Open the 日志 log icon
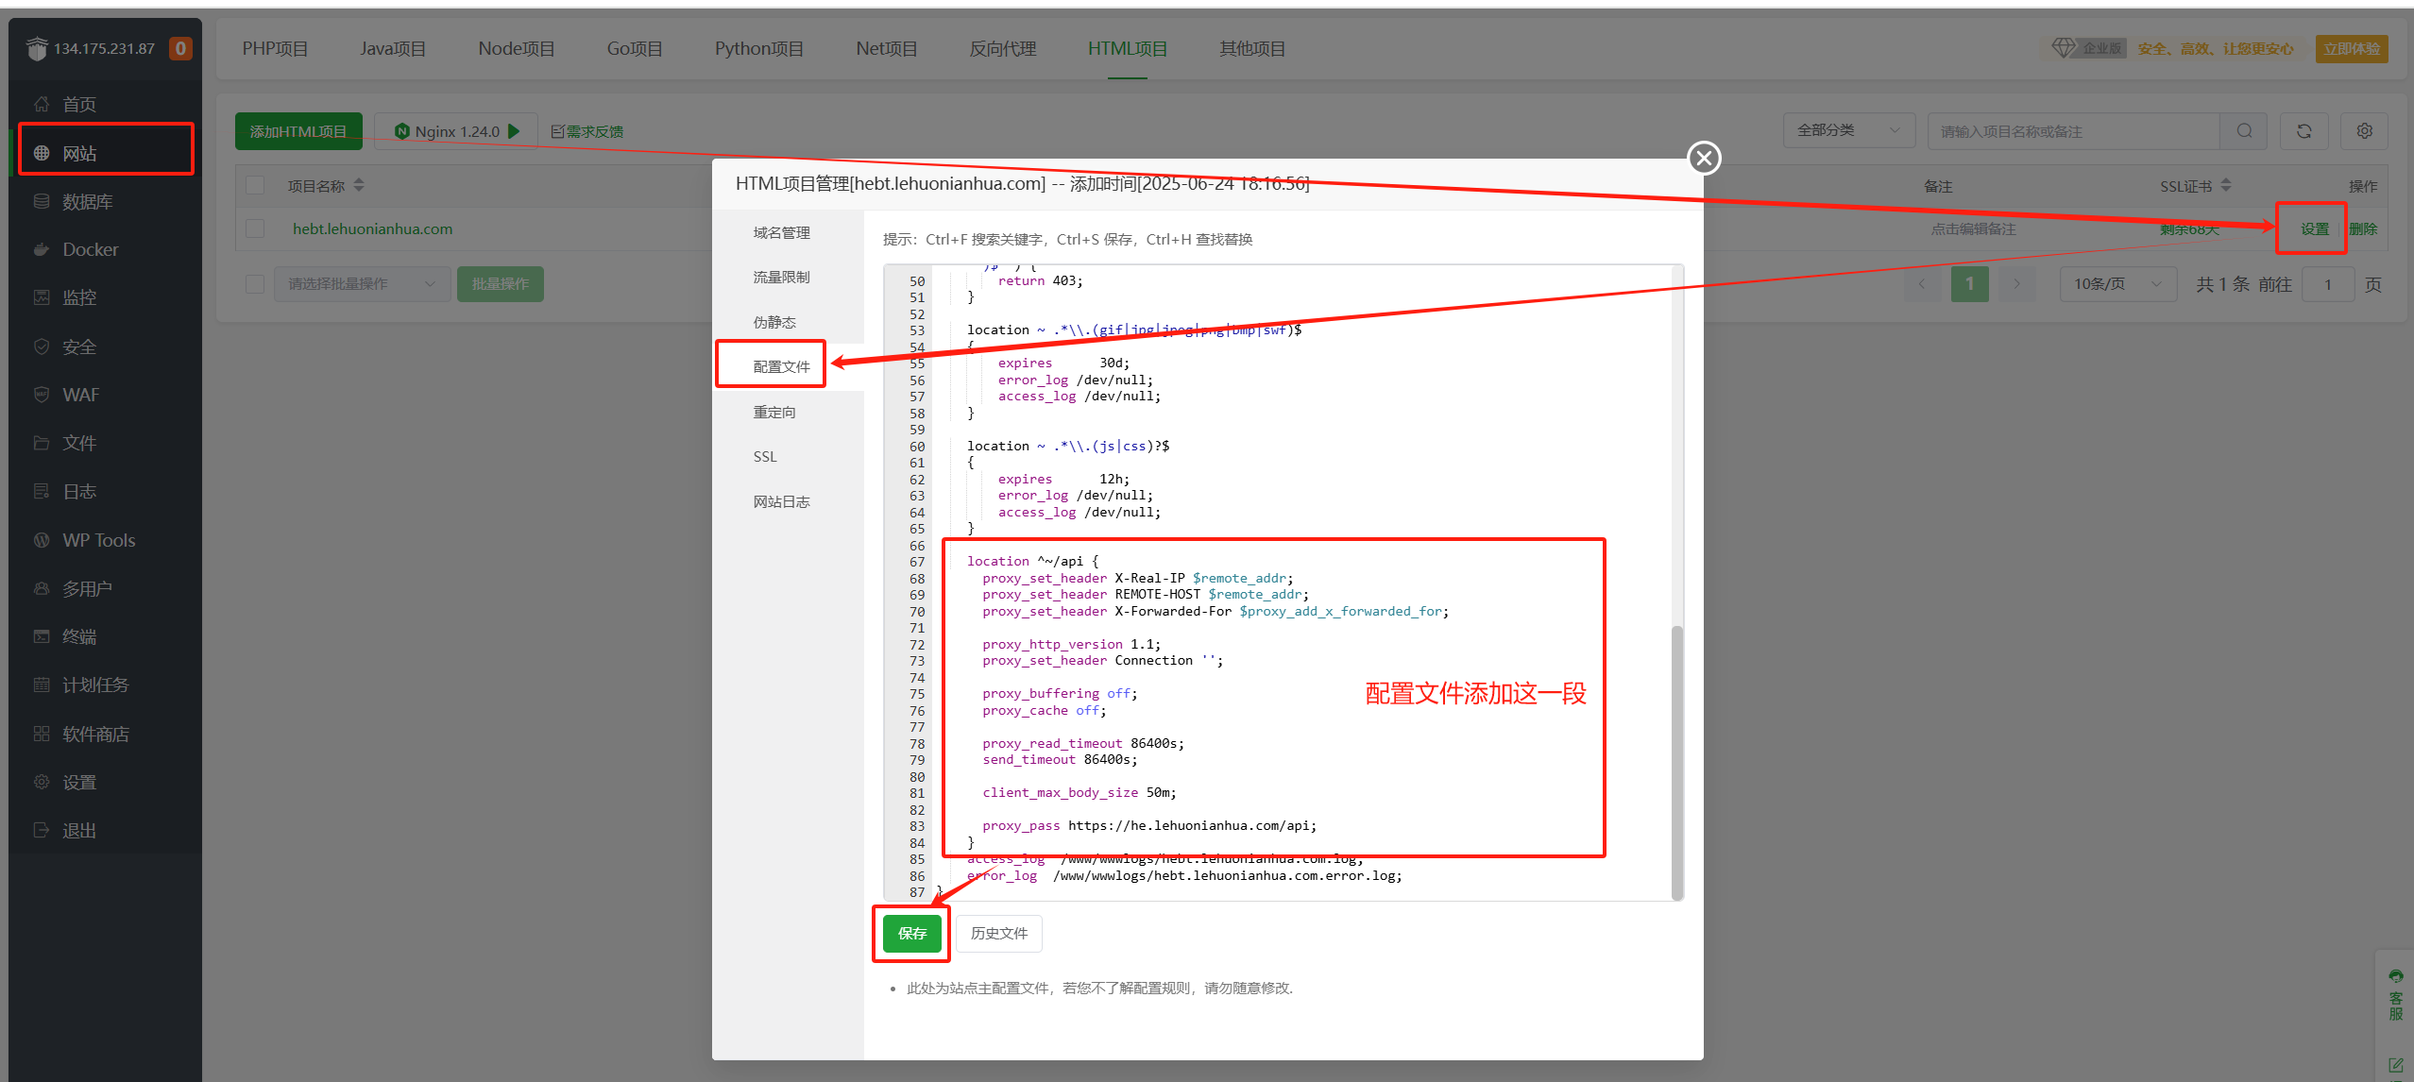Viewport: 2414px width, 1082px height. [42, 491]
